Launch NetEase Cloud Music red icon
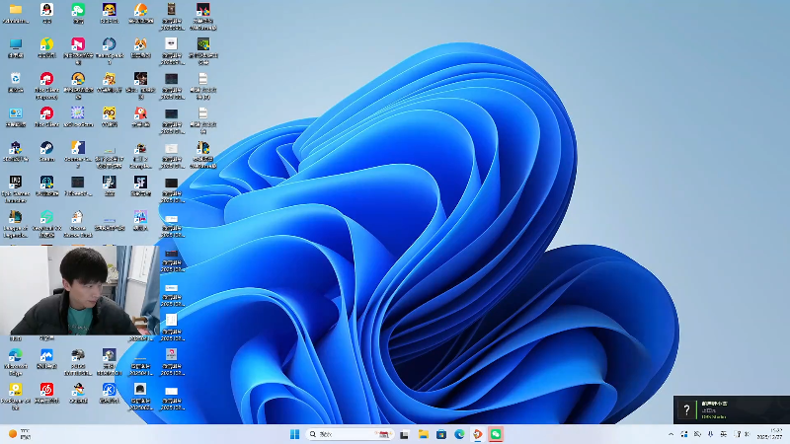 [46, 390]
